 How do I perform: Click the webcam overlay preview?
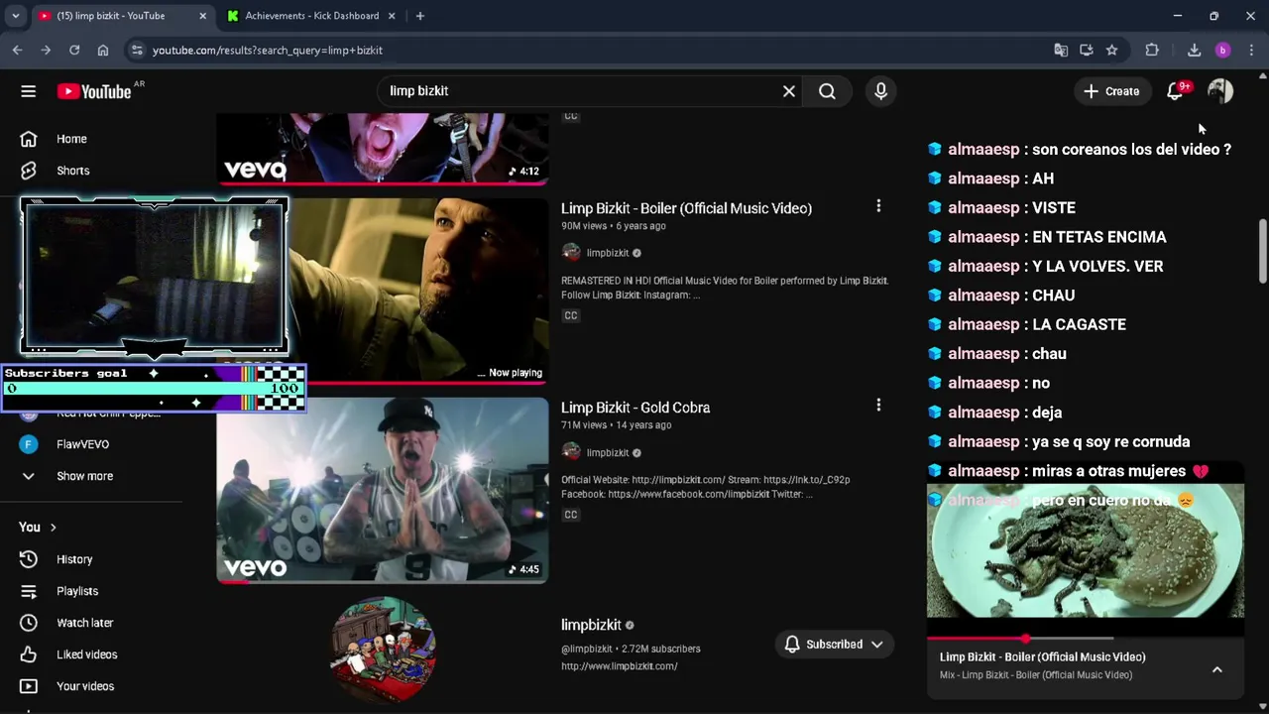[x=154, y=276]
